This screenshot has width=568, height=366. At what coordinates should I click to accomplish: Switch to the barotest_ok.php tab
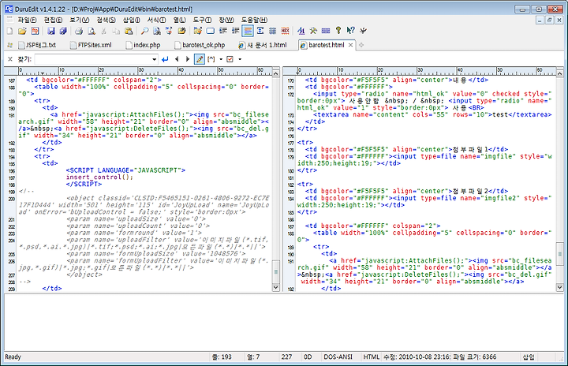coord(200,45)
